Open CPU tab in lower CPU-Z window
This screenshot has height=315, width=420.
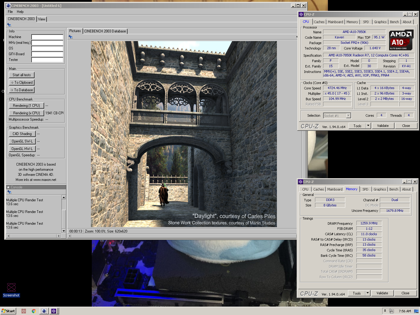click(x=305, y=189)
